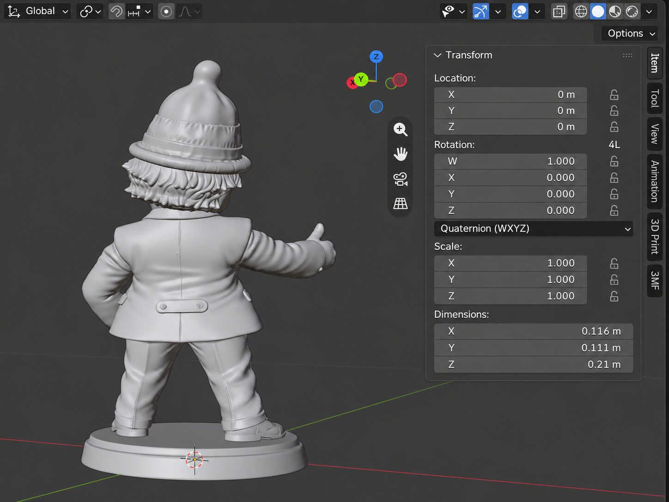
Task: Toggle the show overlays button
Action: (x=520, y=11)
